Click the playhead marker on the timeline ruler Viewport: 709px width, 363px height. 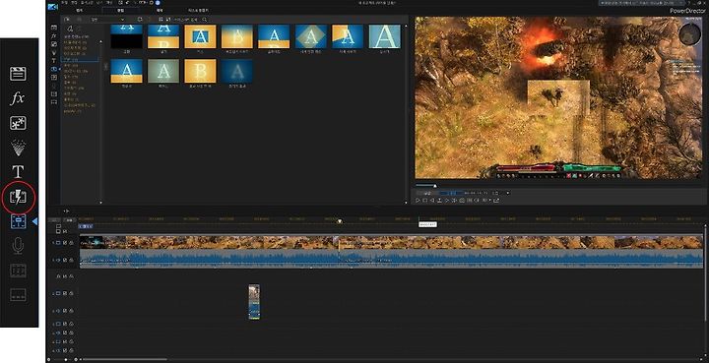pyautogui.click(x=340, y=220)
